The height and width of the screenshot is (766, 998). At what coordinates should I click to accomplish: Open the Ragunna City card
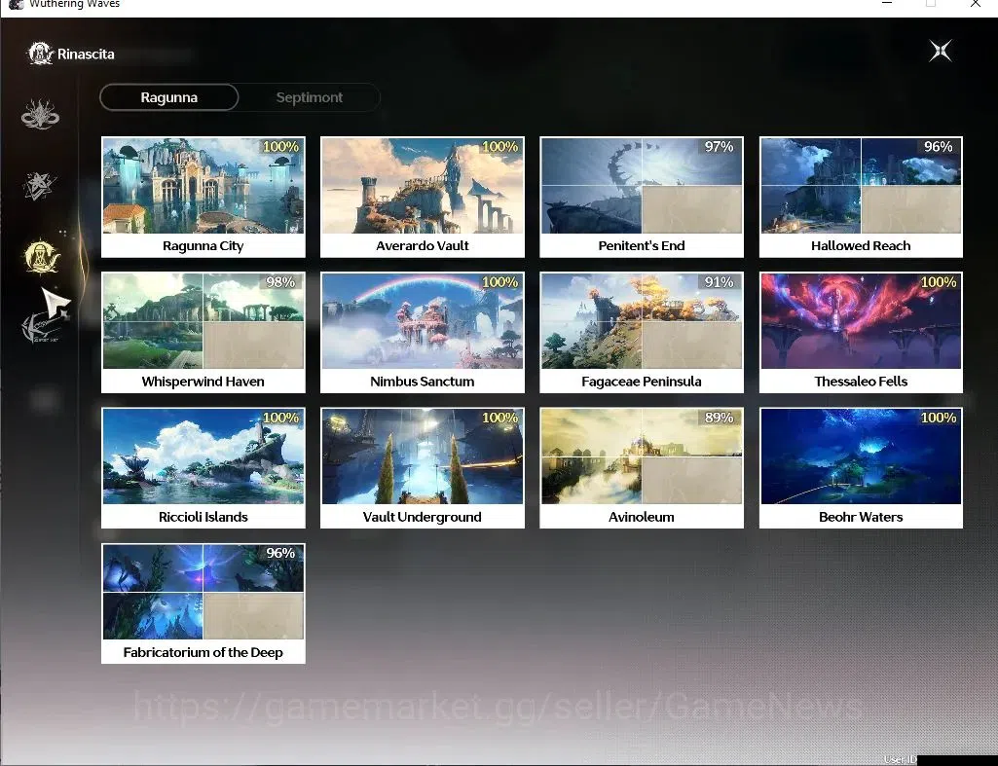point(203,198)
